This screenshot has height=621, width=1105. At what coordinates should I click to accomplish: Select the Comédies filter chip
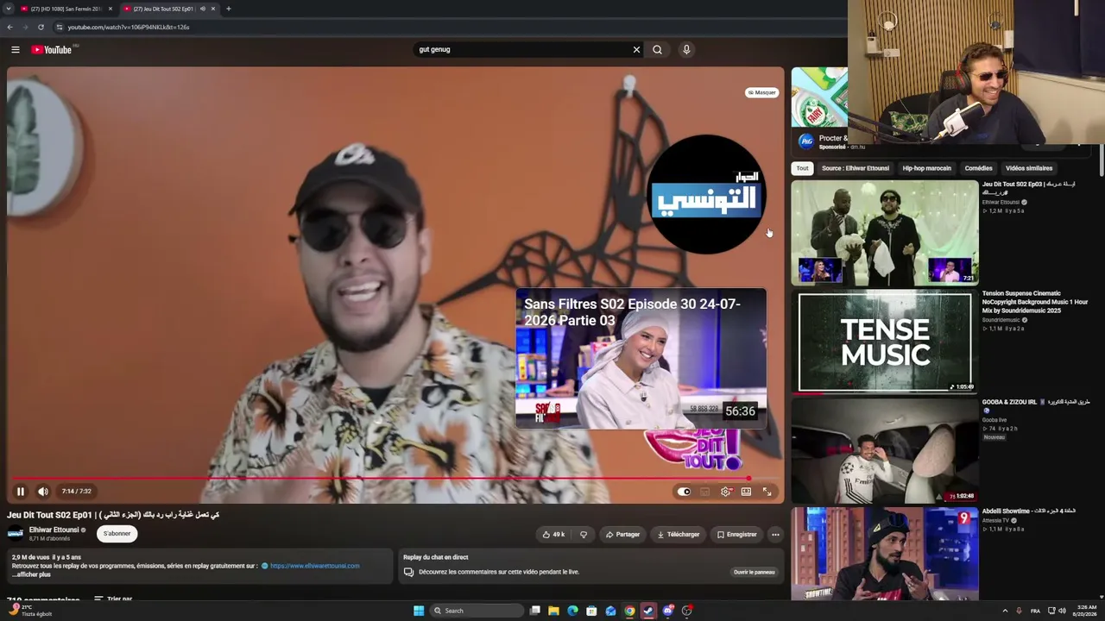point(978,168)
